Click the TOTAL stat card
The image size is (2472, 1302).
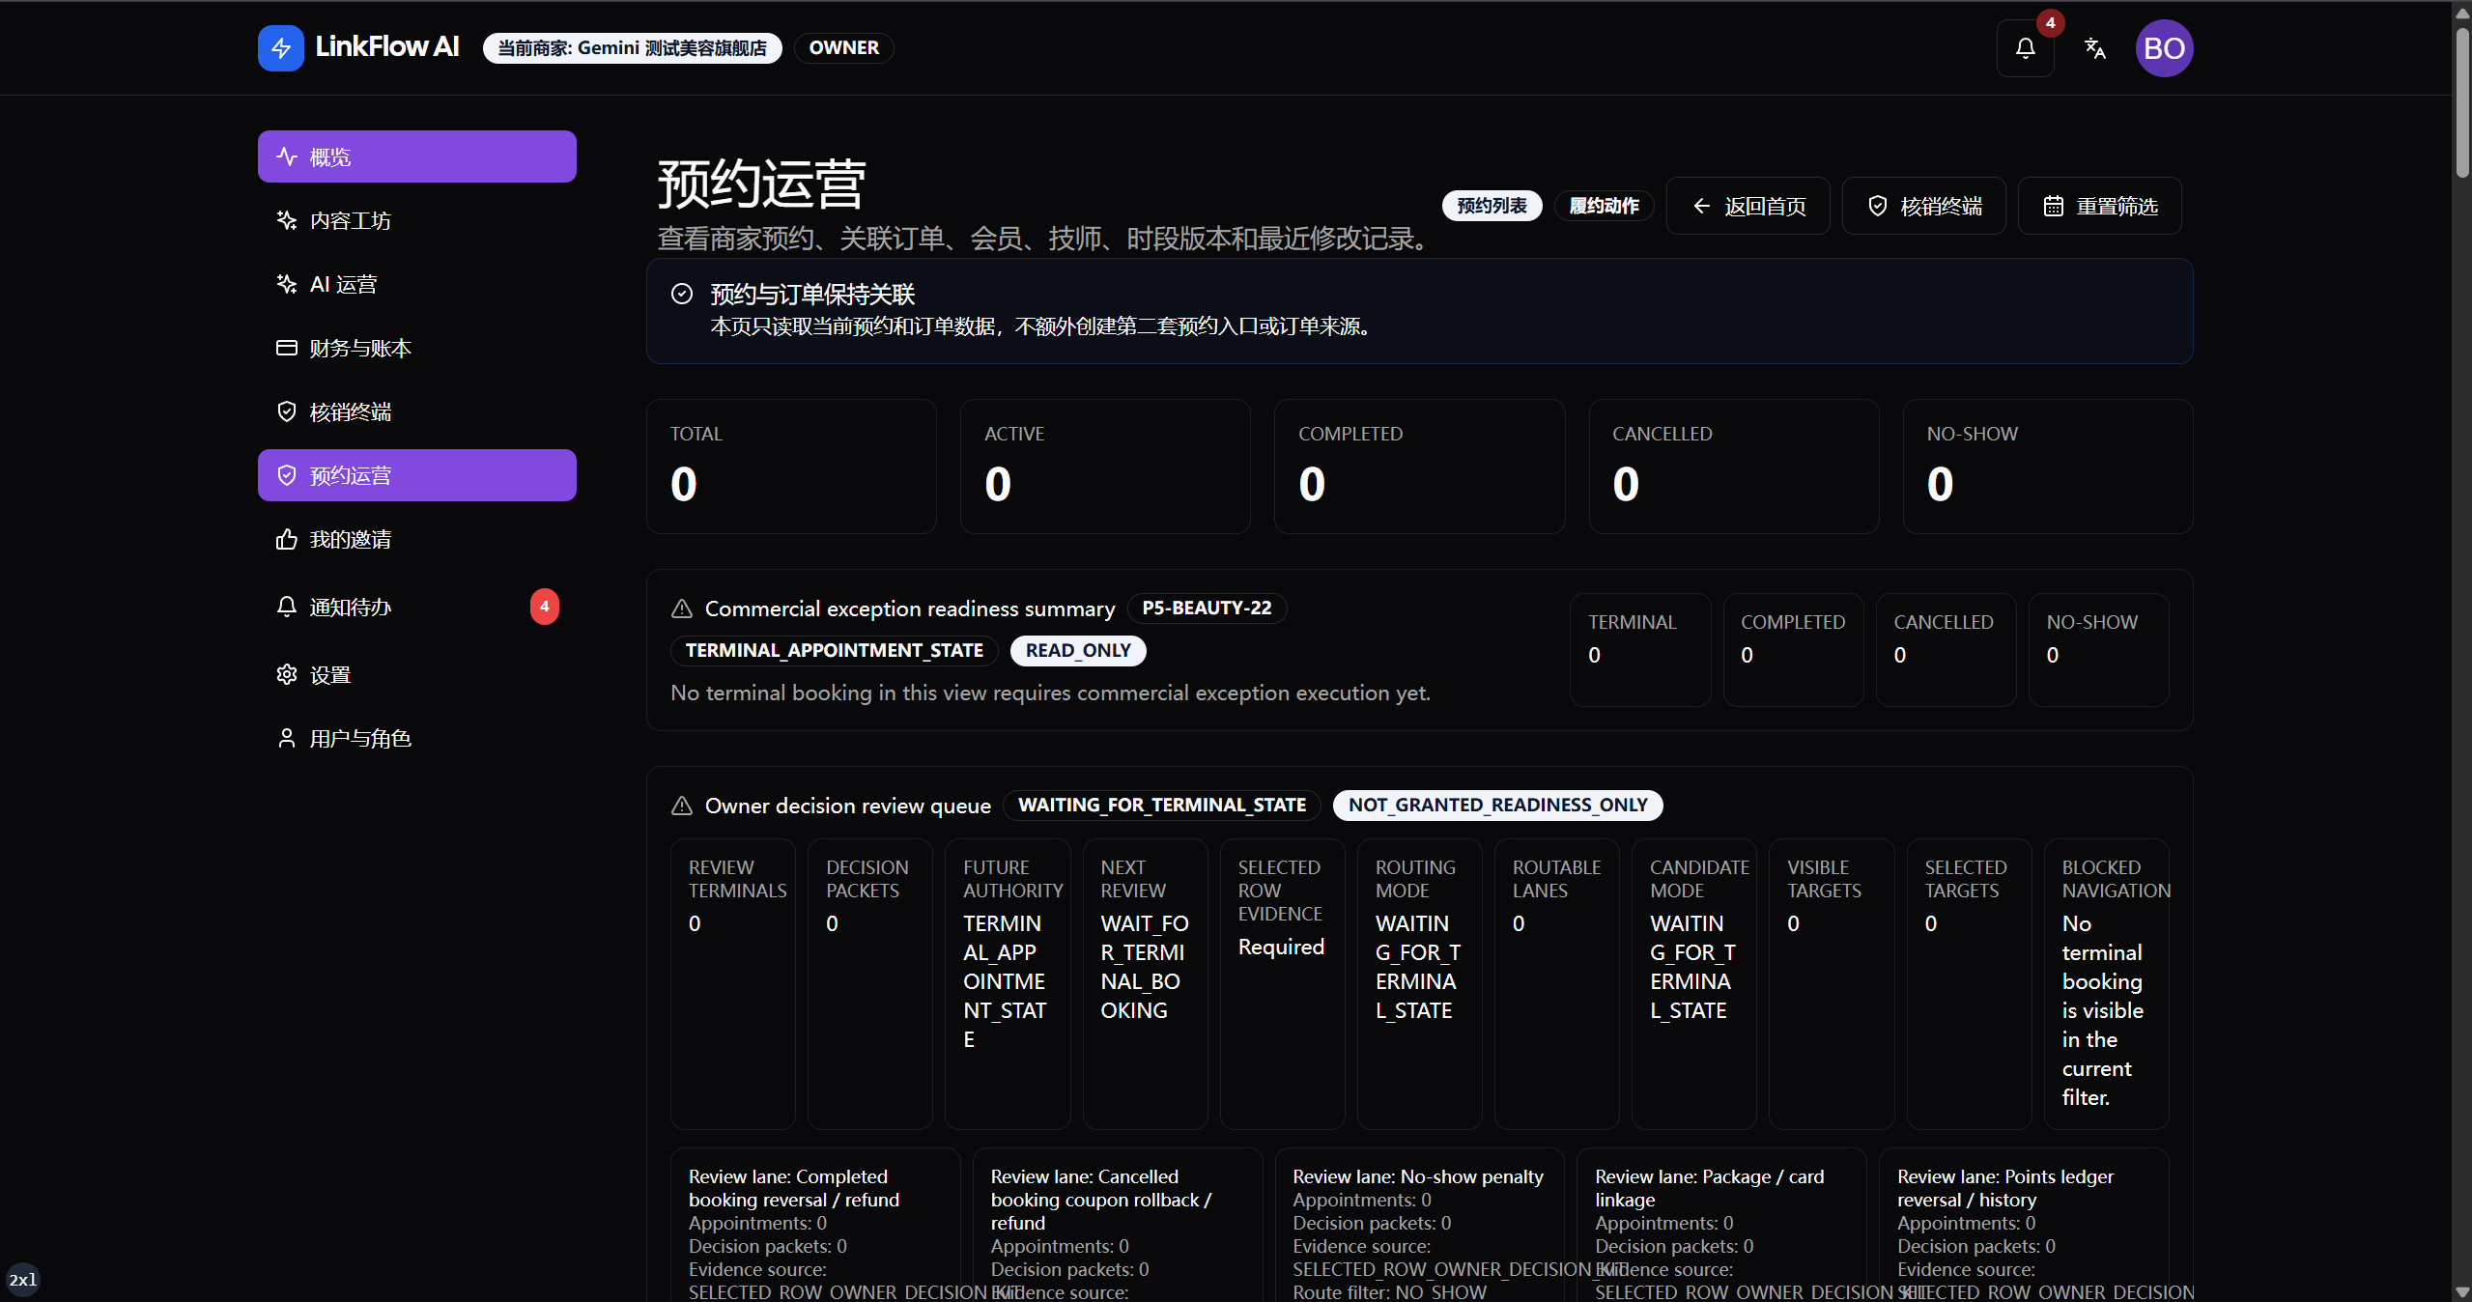[x=791, y=467]
